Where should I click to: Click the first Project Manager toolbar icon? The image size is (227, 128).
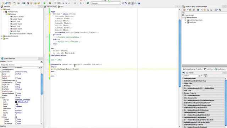click(x=184, y=10)
